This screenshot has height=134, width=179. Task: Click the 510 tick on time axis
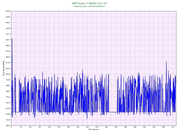tap(173, 127)
